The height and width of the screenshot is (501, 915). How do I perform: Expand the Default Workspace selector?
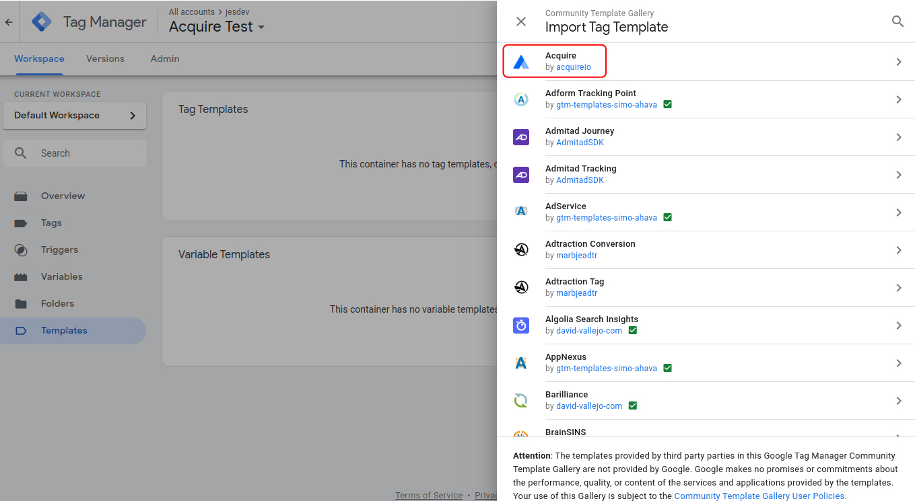(x=74, y=116)
